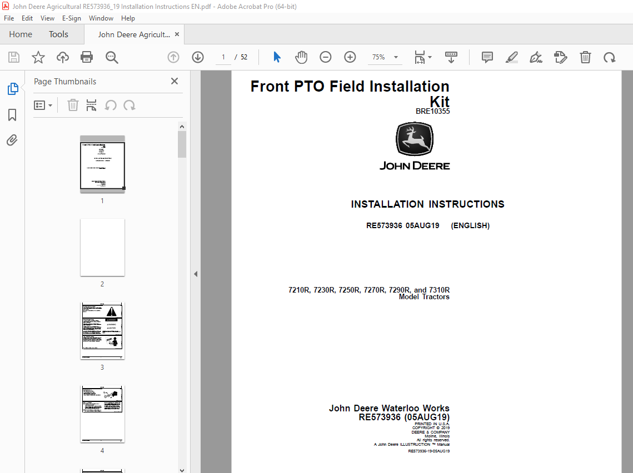
Task: Open the Sign document pen tool
Action: point(536,57)
